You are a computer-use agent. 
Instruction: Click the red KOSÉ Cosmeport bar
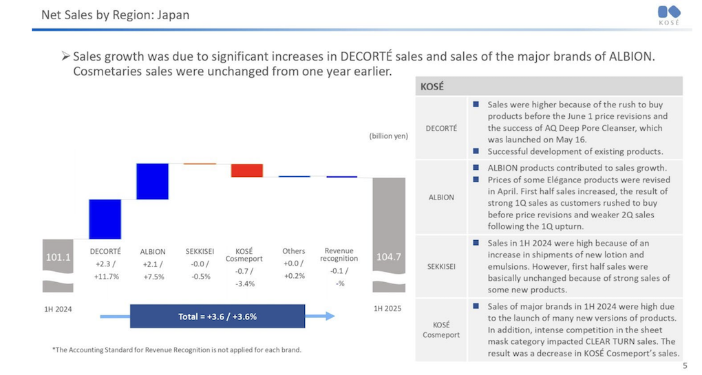click(x=246, y=171)
